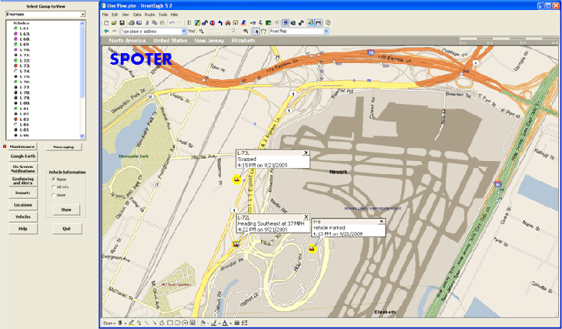Open the Everyone group dropdown
Screen dimensions: 562x329
pyautogui.click(x=82, y=15)
